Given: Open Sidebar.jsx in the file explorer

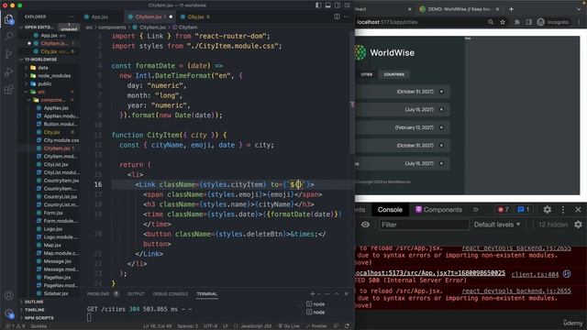Looking at the screenshot, I should pos(56,293).
